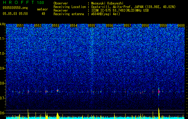Click time marker 0551

coord(20,26)
